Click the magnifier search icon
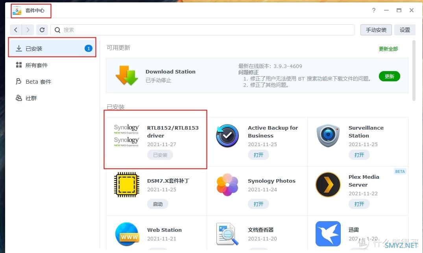Viewport: 423px width, 253px height. pyautogui.click(x=57, y=30)
